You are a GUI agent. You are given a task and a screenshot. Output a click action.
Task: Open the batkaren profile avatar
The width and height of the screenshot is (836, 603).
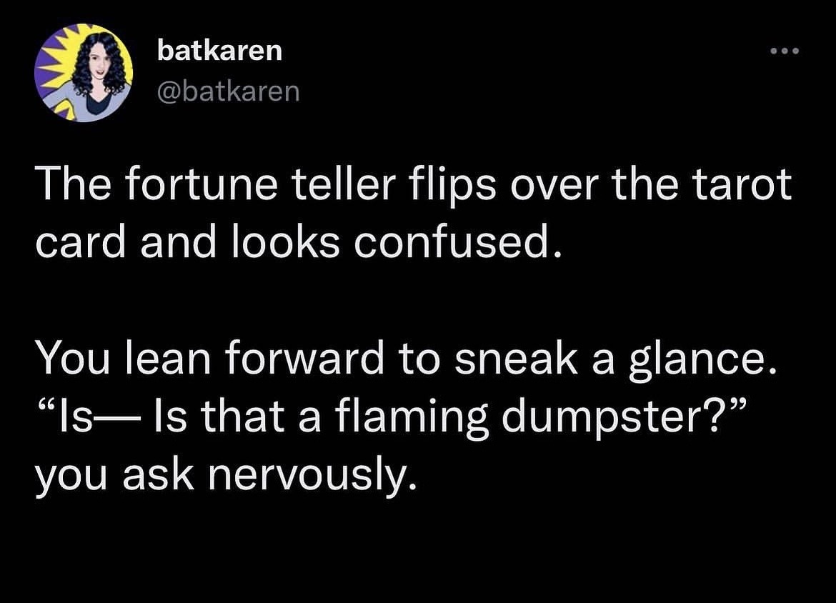(83, 72)
